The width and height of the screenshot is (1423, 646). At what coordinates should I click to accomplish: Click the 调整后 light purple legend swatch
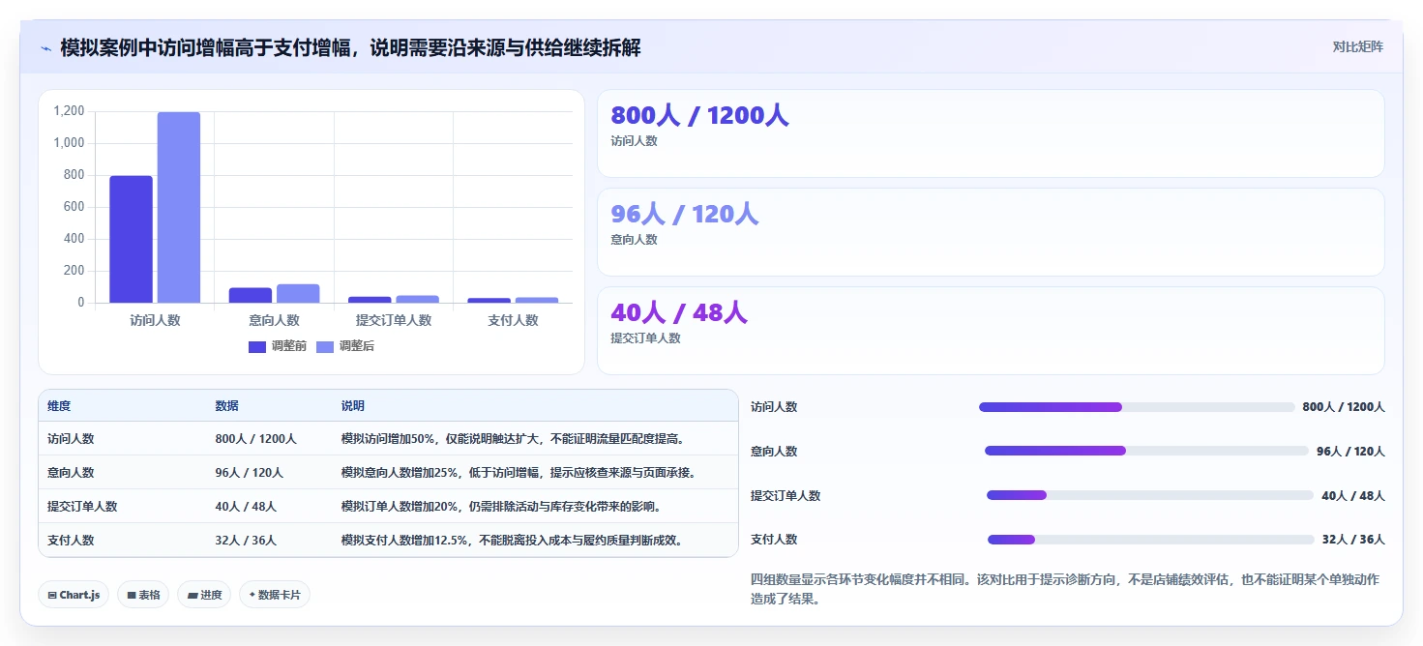click(x=325, y=346)
